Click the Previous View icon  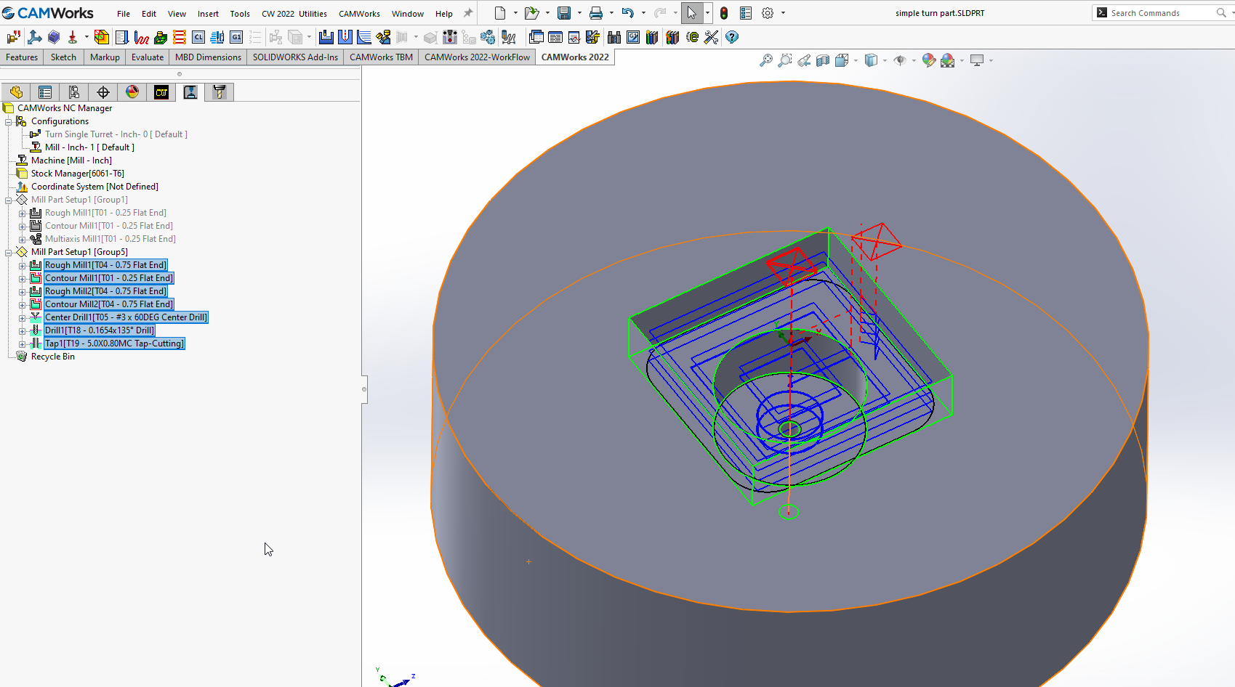click(804, 60)
